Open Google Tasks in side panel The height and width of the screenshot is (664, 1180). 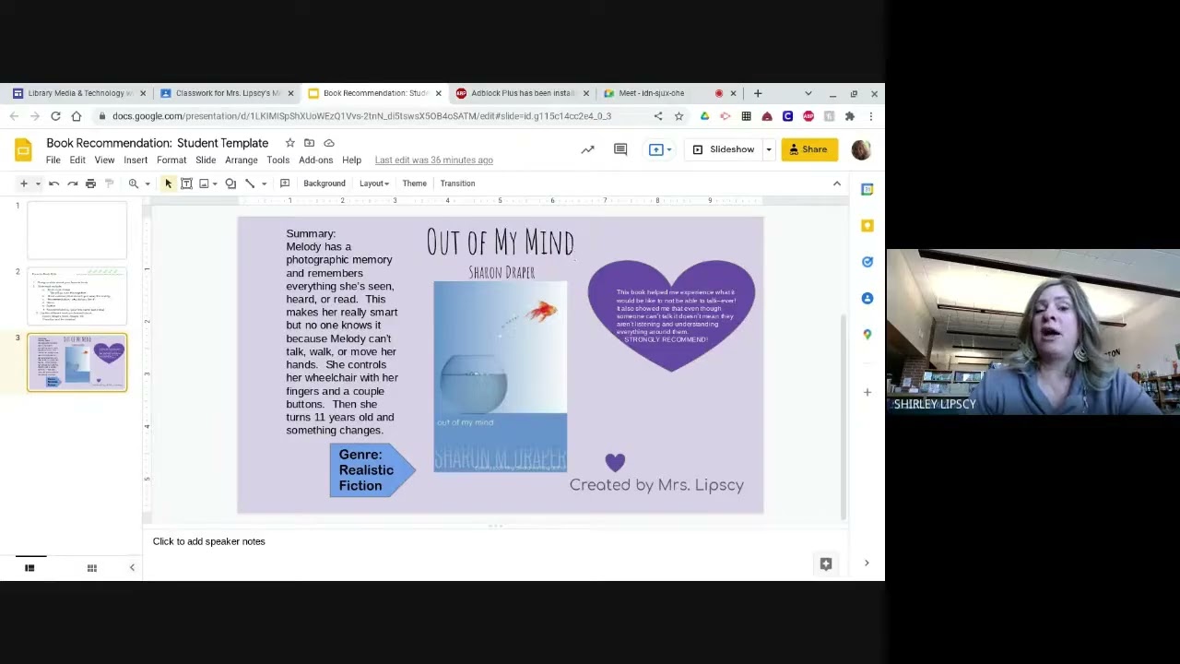[867, 262]
